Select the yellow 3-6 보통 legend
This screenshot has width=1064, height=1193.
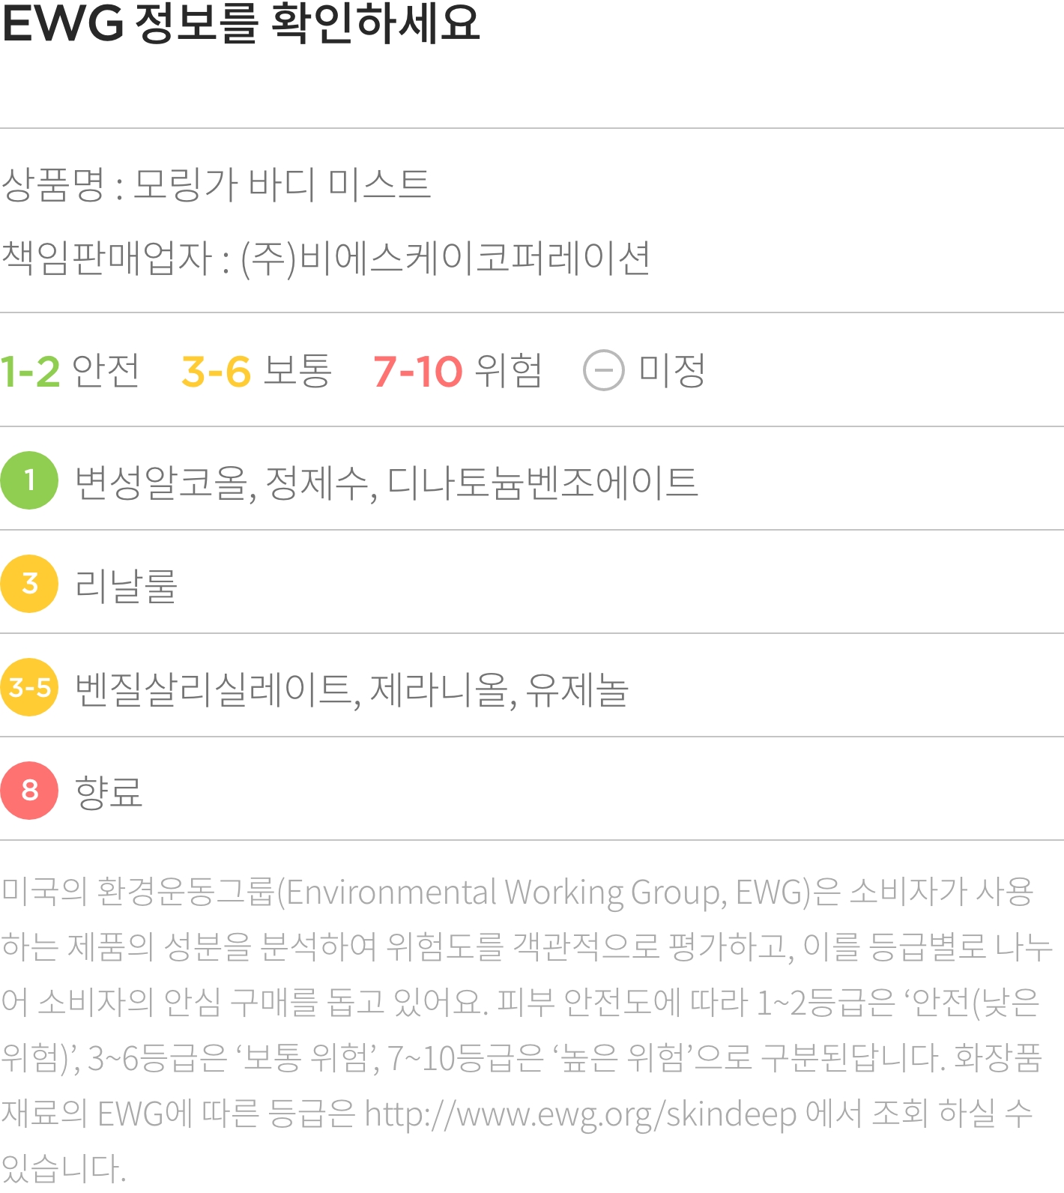256,371
